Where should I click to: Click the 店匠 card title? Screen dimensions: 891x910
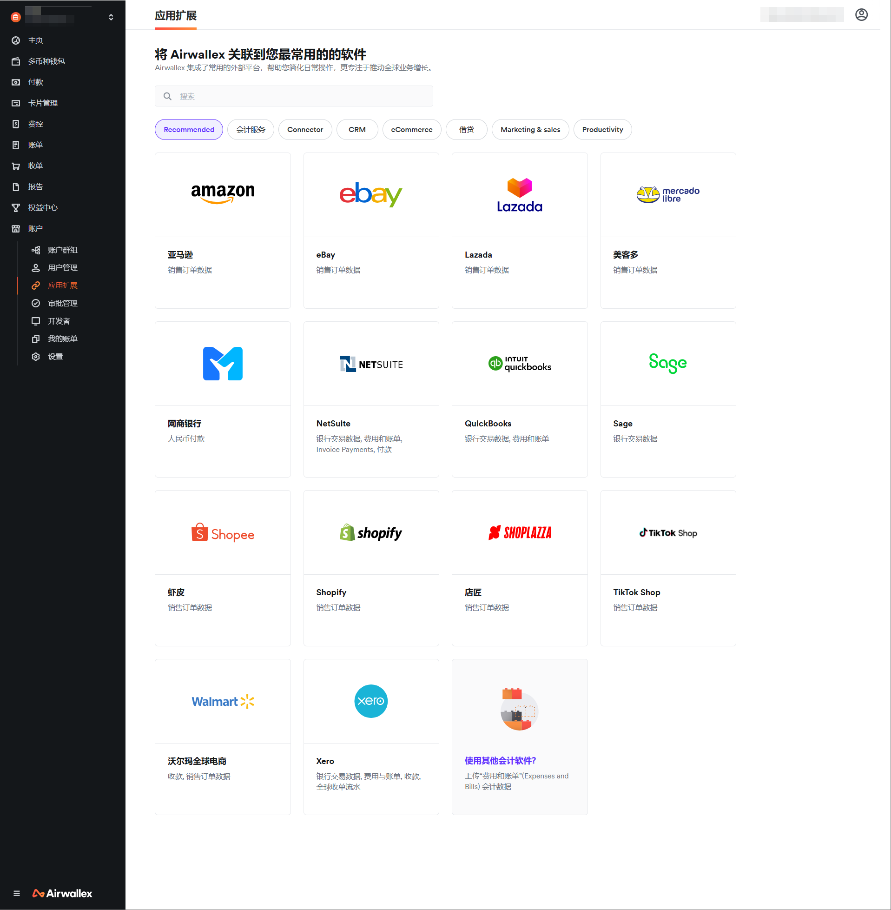coord(473,592)
